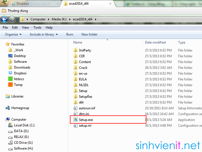Open the Edit menu
Viewport: 202px width, 152px height.
[x=15, y=27]
